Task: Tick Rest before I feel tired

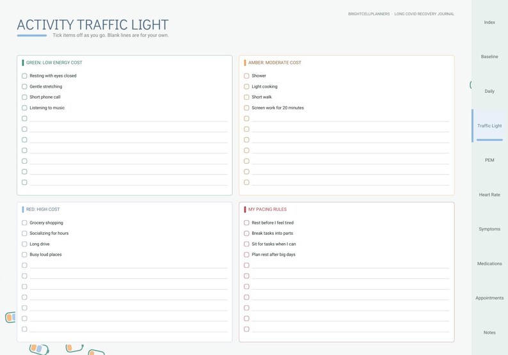Action: 246,223
